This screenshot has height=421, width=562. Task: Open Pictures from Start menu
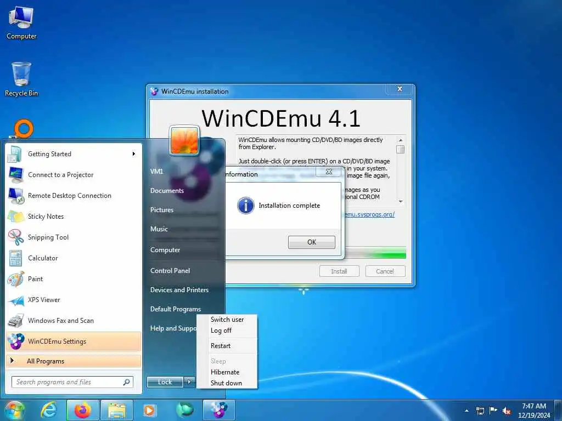tap(162, 210)
